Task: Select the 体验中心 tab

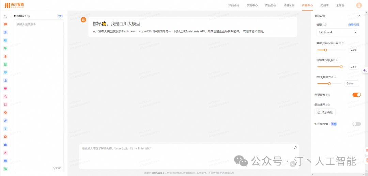Action: (x=307, y=5)
